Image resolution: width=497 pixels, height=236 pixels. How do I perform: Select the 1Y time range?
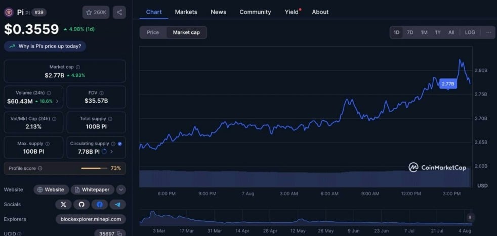tap(438, 32)
